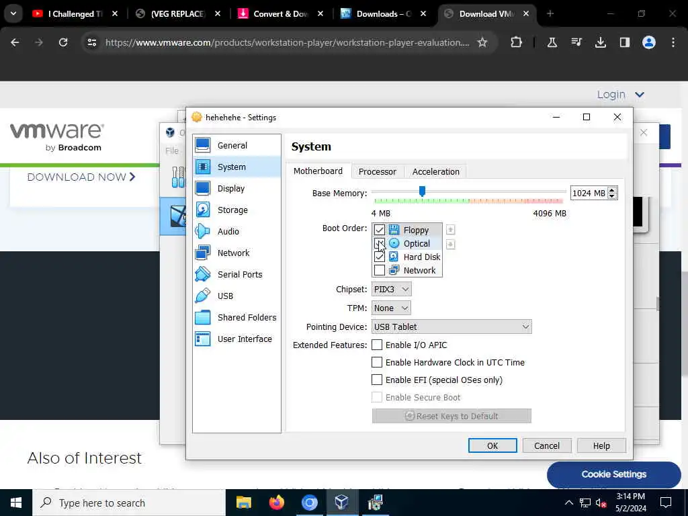Click the Base Memory slider handle
688x516 pixels.
(x=422, y=191)
